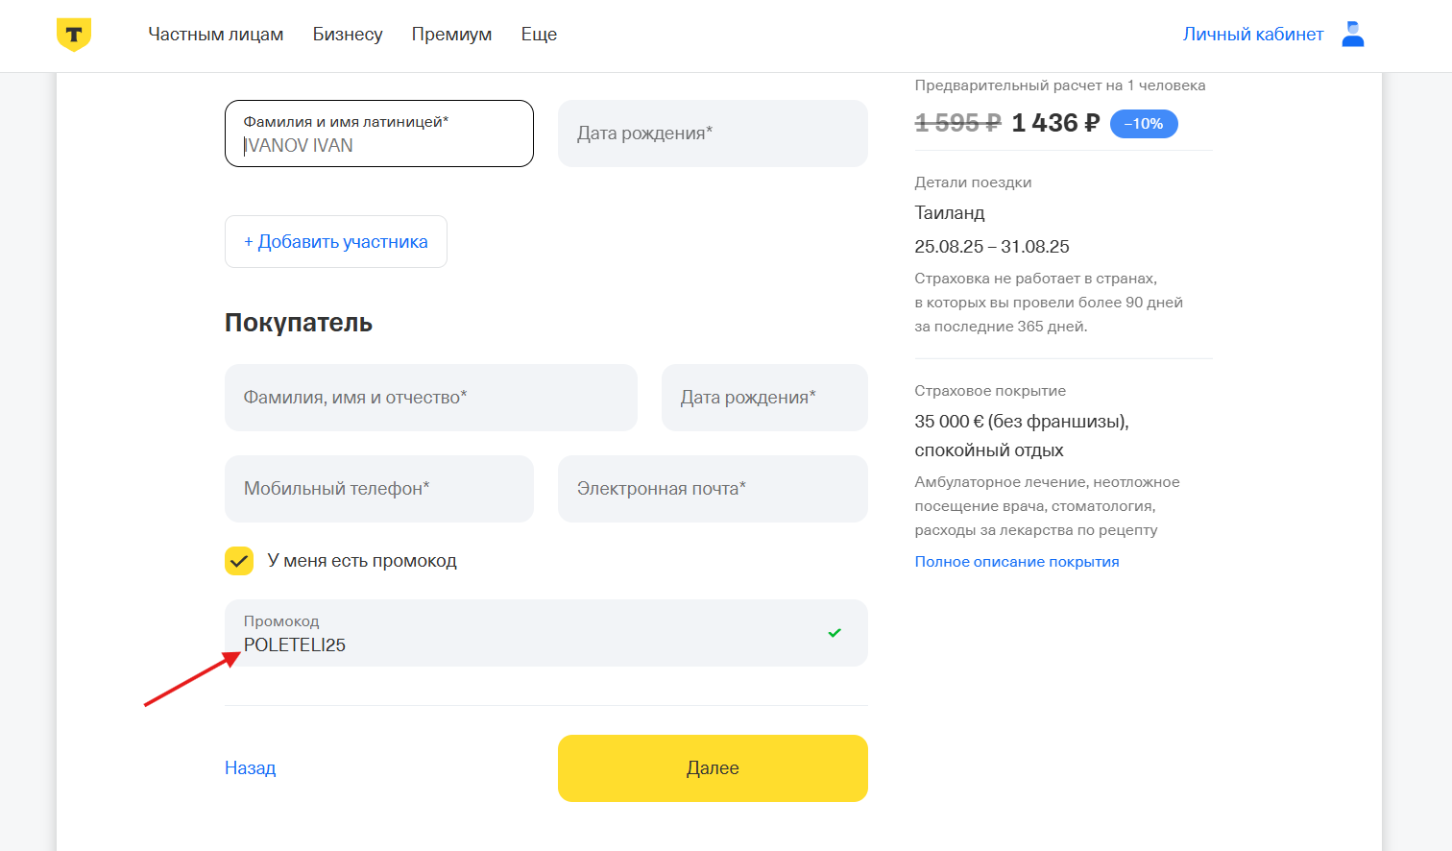Open the 'Частным лицам' menu
1452x851 pixels.
pos(216,35)
